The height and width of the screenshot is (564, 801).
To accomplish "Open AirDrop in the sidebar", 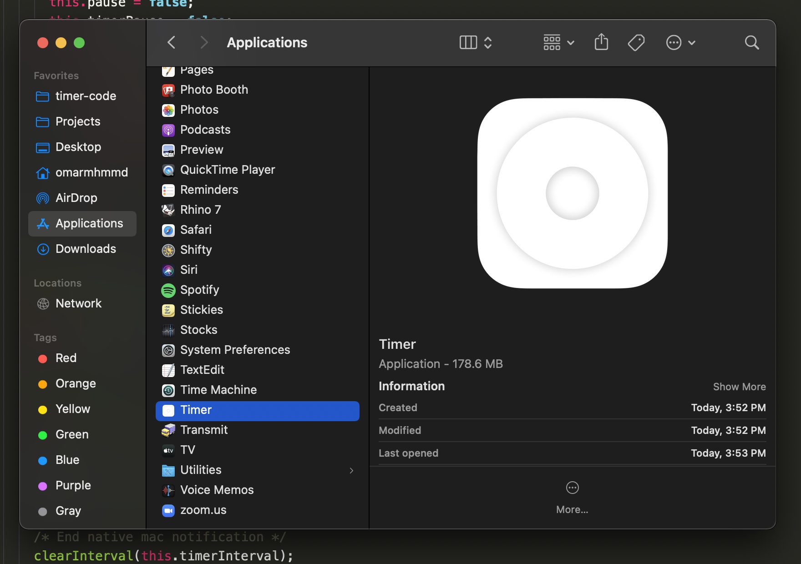I will 82,198.
